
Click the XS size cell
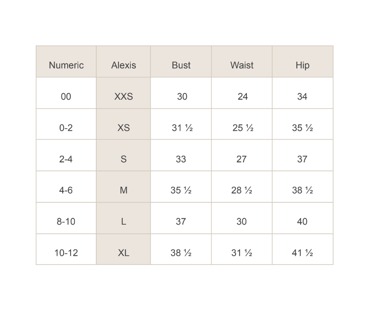(124, 128)
